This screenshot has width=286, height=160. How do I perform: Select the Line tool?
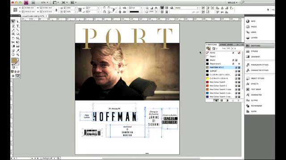click(x=18, y=30)
